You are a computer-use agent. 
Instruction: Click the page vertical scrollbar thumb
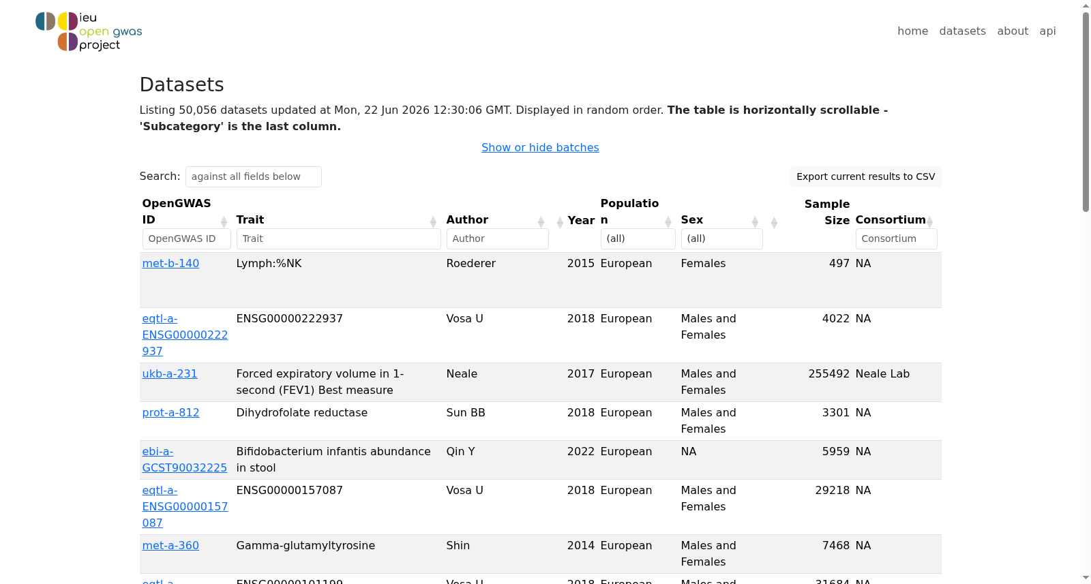coord(1086,112)
